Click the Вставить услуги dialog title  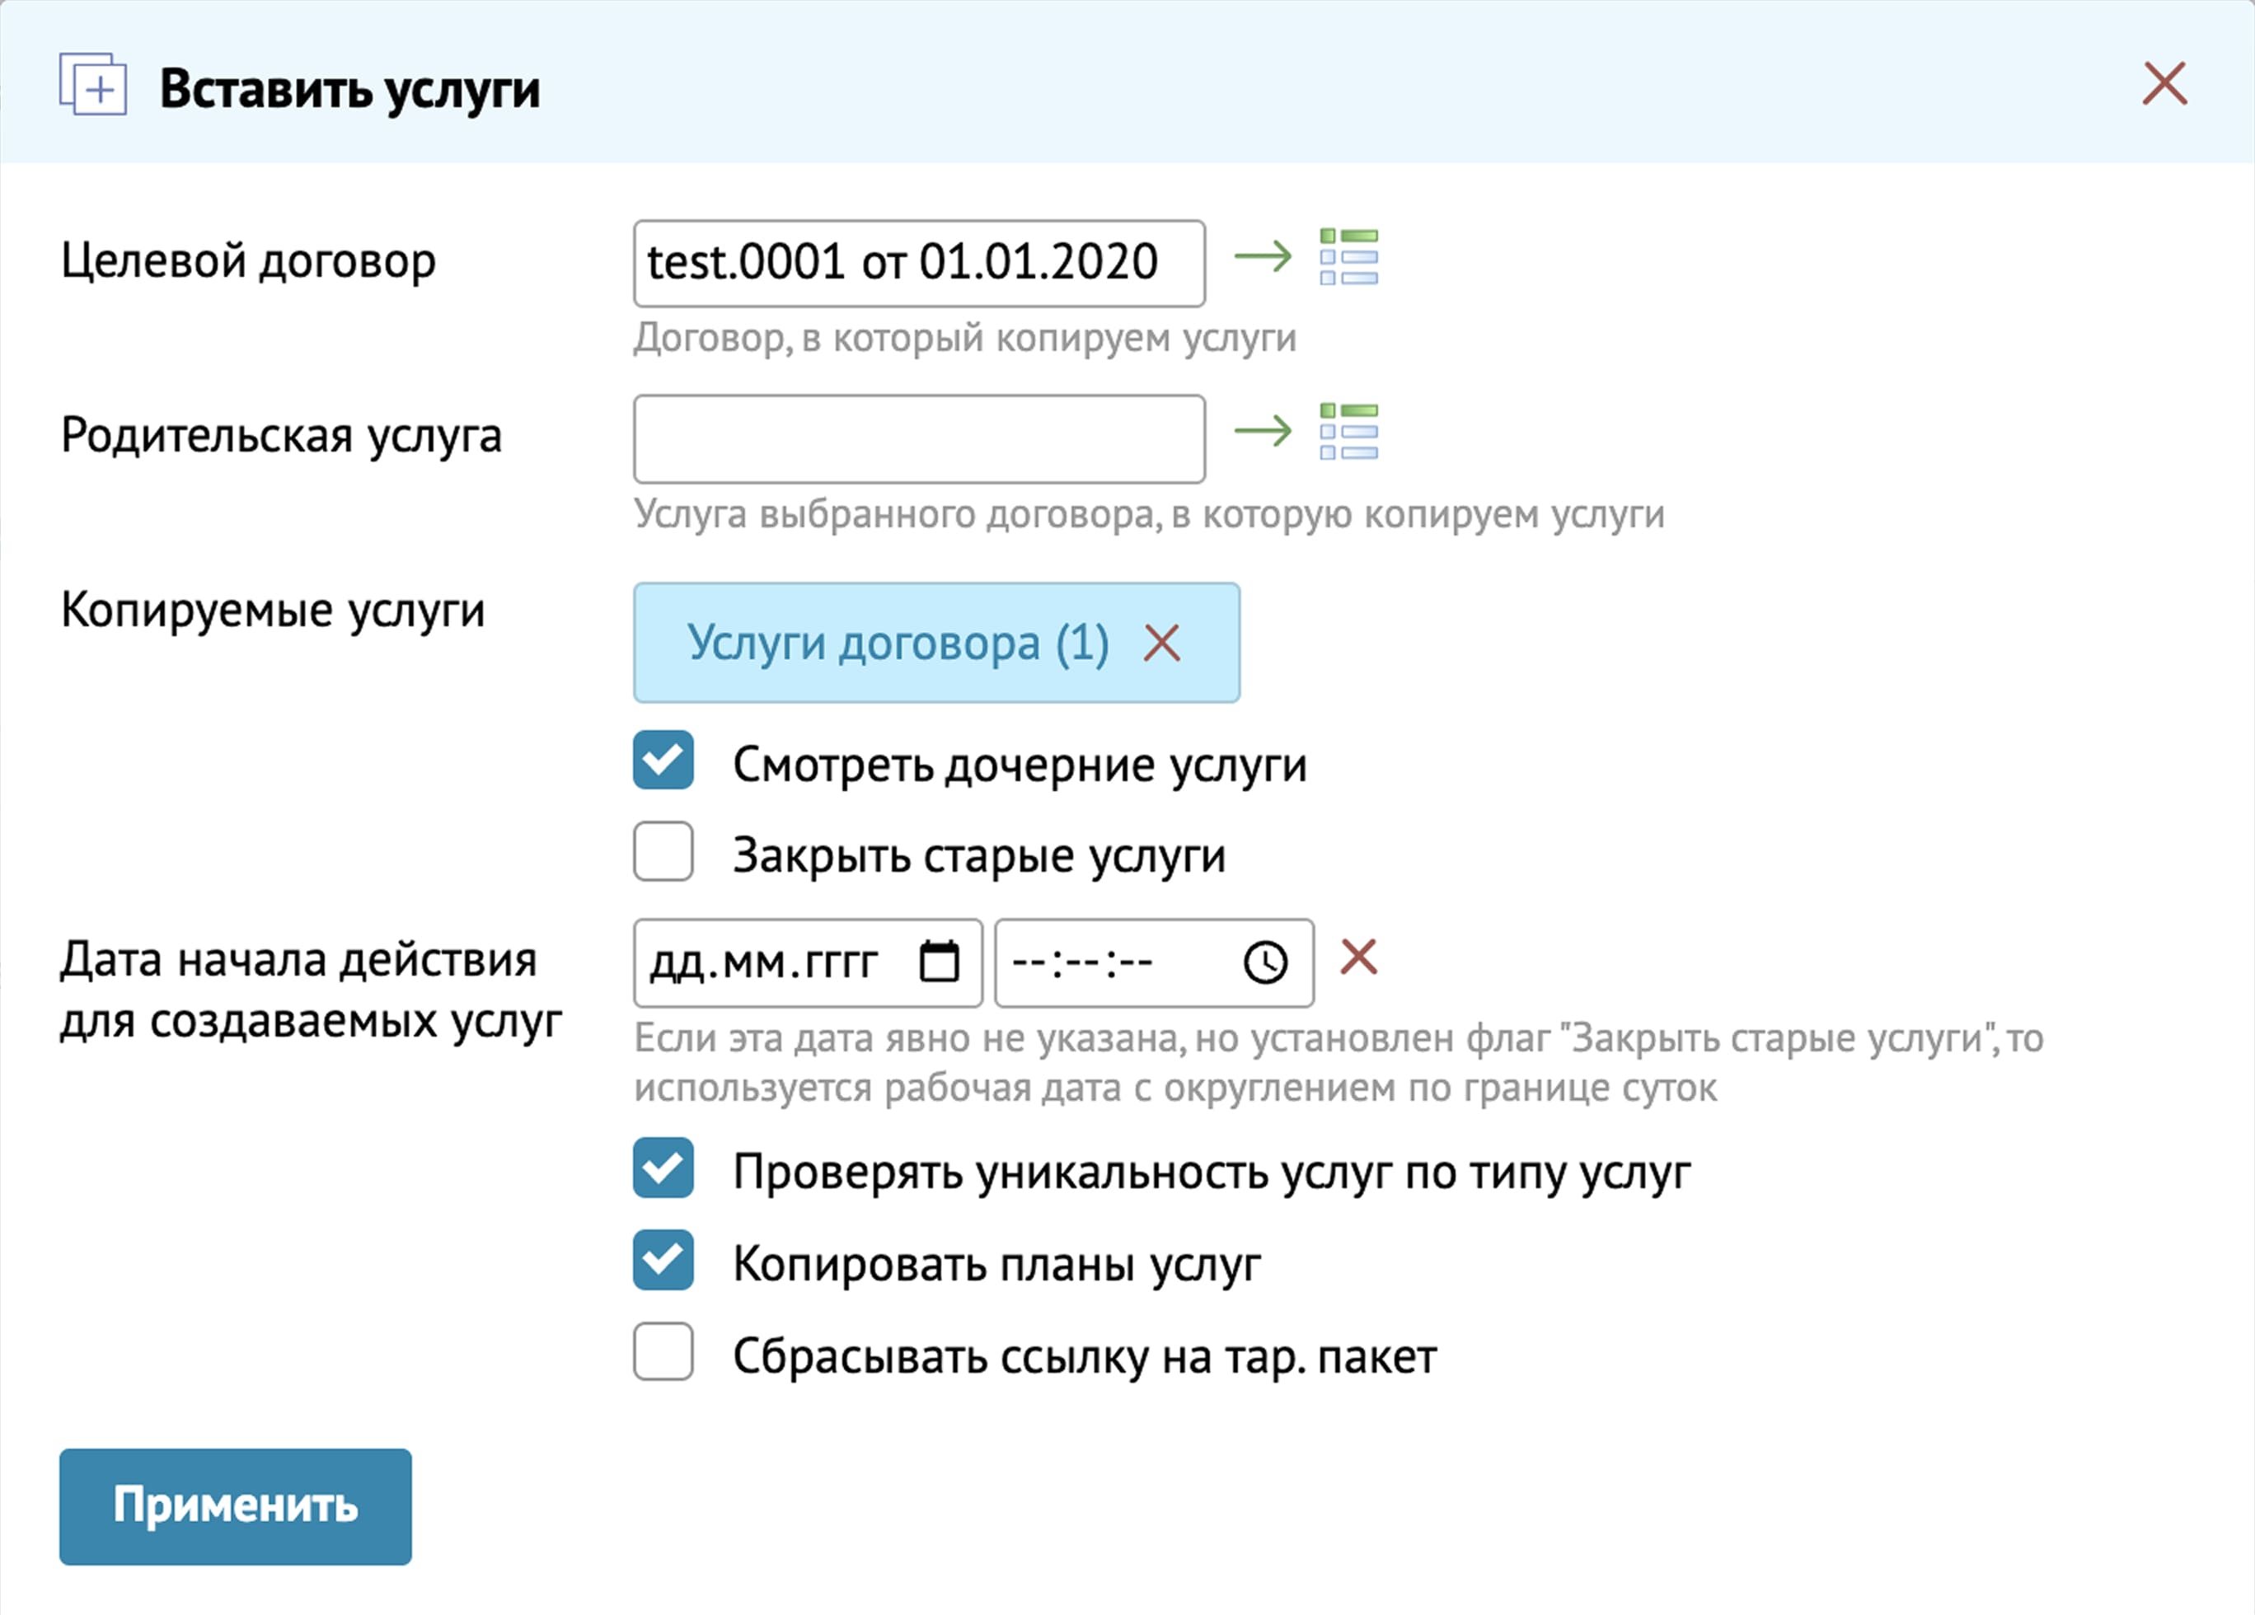[x=350, y=90]
